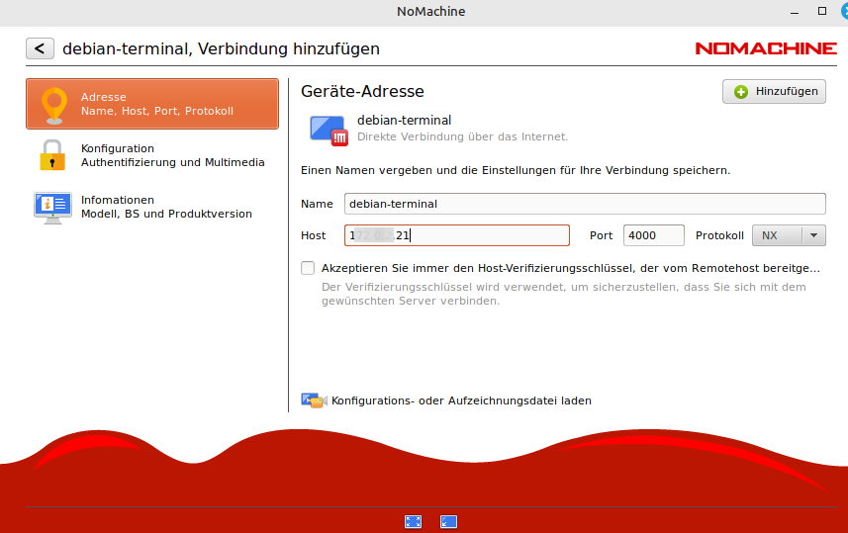This screenshot has height=533, width=848.
Task: Click the Port field showing 4000
Action: [x=653, y=235]
